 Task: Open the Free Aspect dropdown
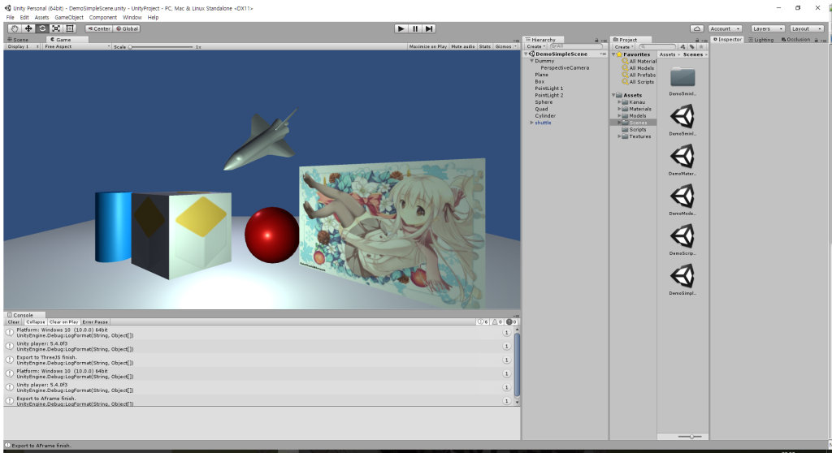tap(77, 46)
